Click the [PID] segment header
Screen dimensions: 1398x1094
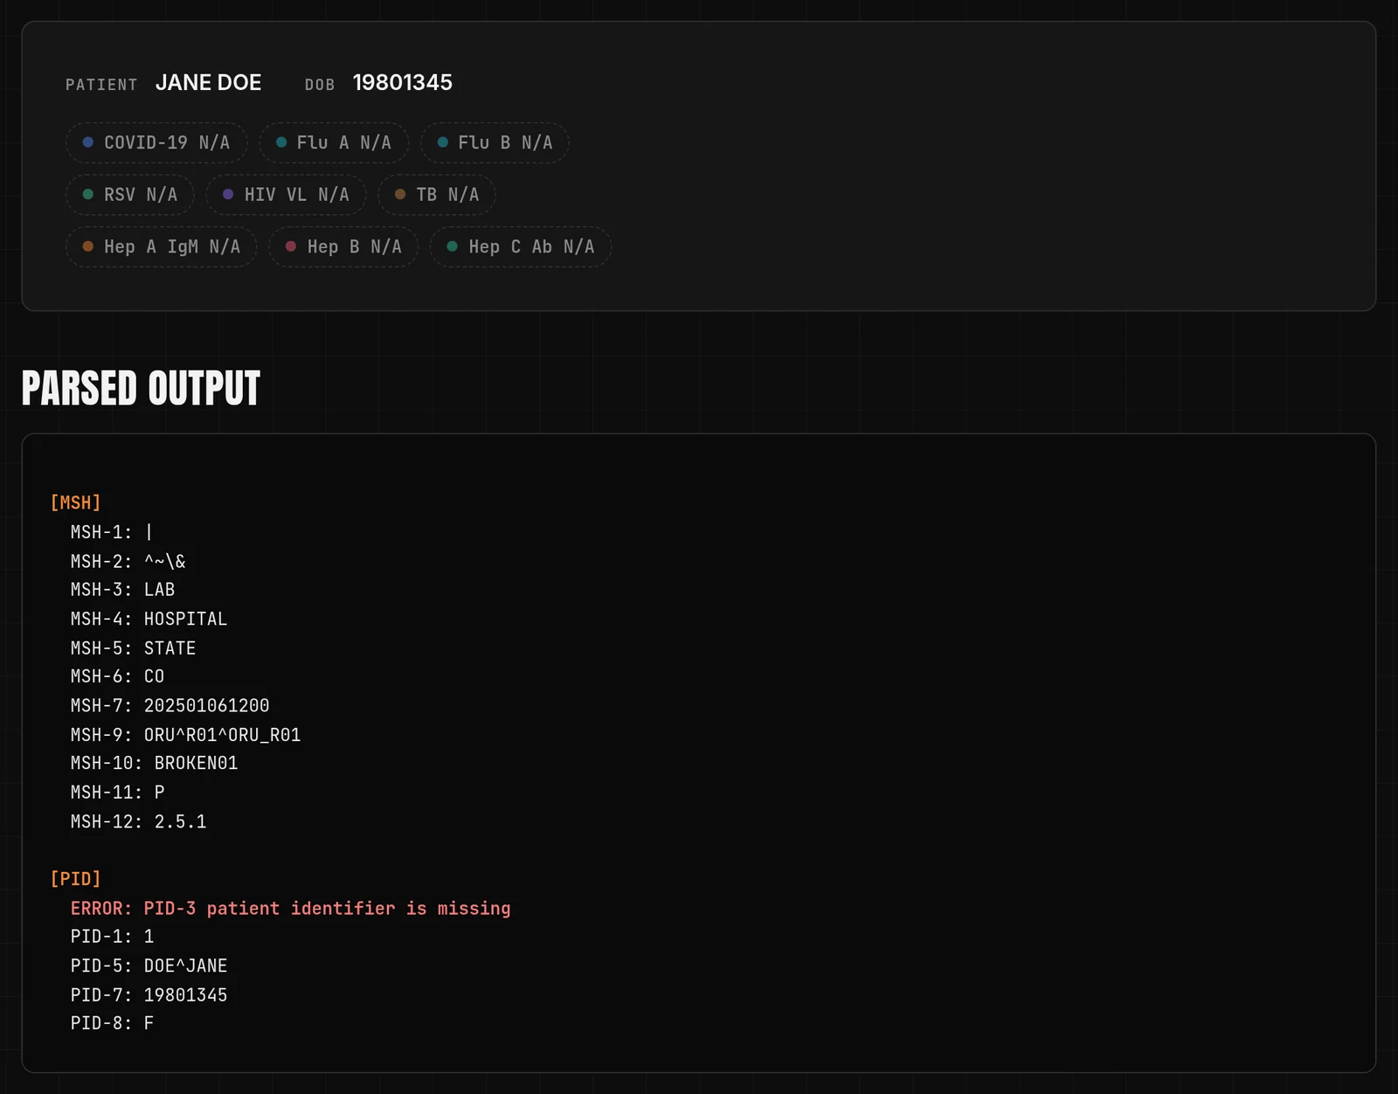(76, 879)
